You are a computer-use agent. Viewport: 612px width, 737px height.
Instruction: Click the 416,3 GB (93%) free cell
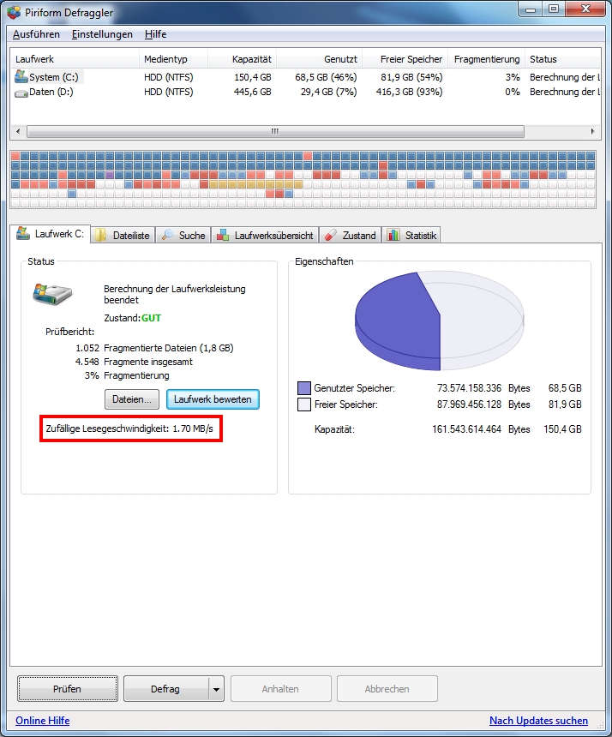(x=409, y=92)
